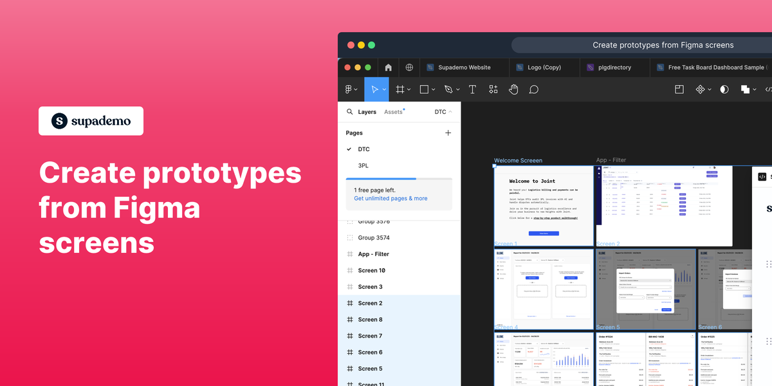Select the Pen tool

[448, 89]
